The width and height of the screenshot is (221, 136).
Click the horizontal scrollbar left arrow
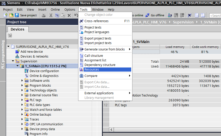click(111, 129)
